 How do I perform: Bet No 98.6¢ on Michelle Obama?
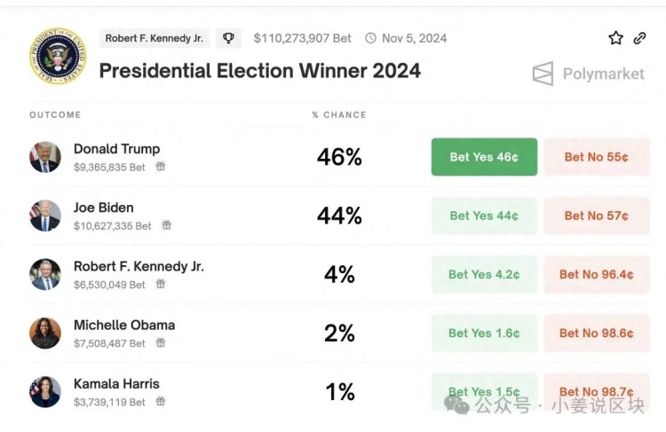click(x=597, y=334)
